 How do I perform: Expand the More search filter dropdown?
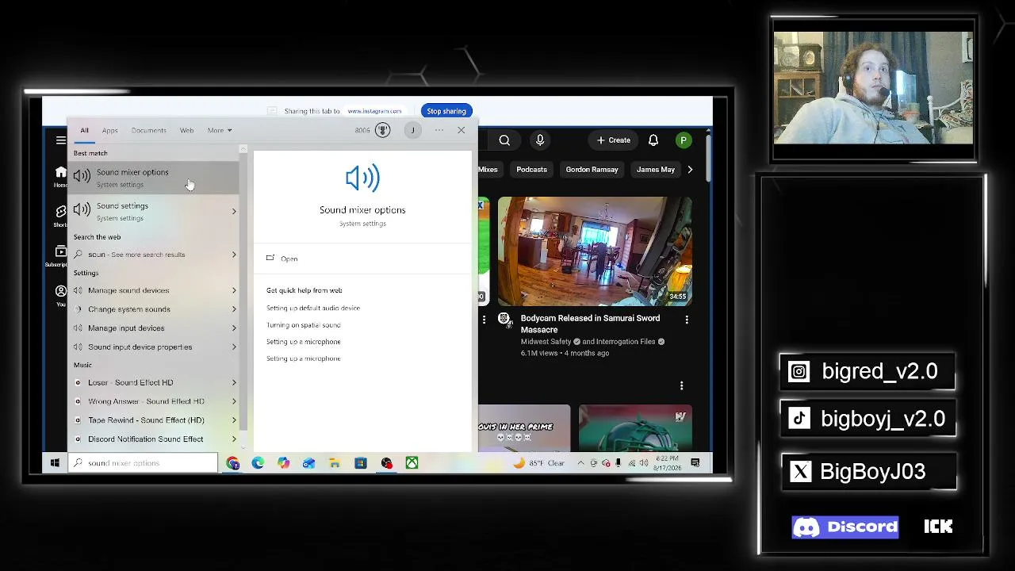220,130
